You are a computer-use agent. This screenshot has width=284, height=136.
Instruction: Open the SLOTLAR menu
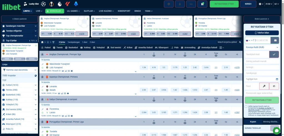coord(89,11)
